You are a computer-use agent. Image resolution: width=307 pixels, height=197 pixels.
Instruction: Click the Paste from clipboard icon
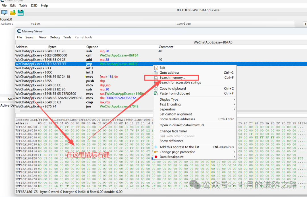(156, 93)
